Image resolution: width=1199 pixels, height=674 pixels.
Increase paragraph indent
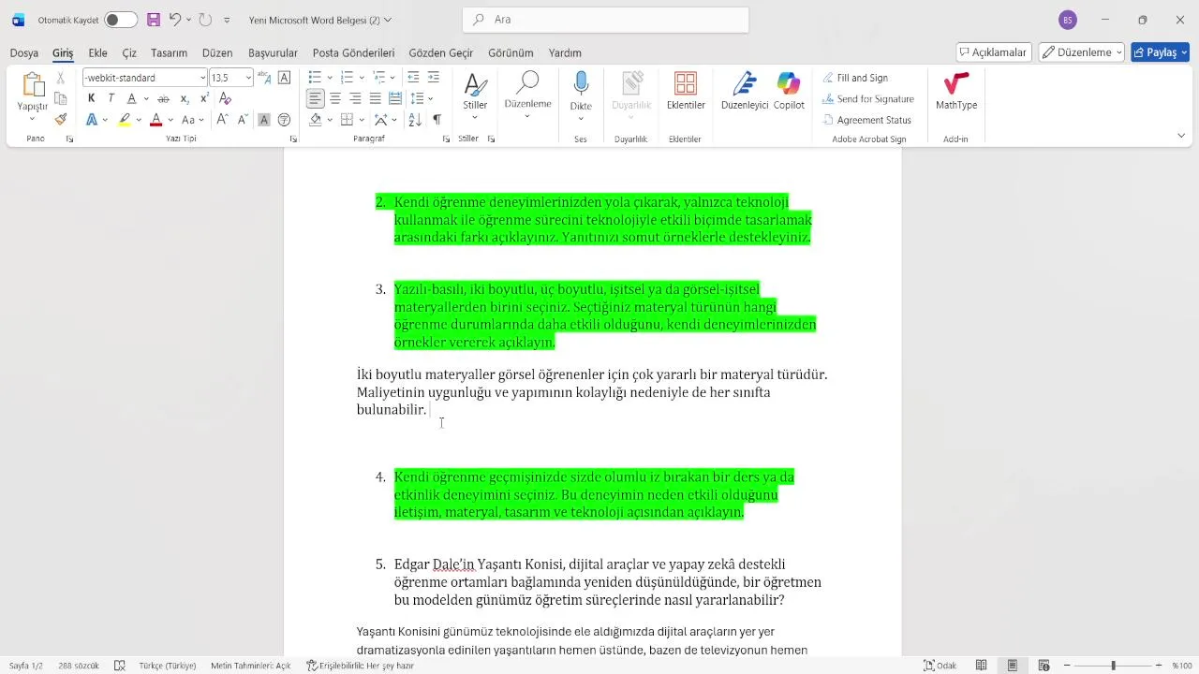(x=434, y=77)
